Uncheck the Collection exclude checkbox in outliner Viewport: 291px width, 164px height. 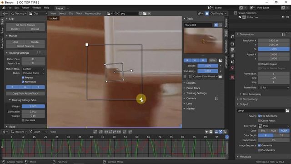pyautogui.click(x=240, y=17)
